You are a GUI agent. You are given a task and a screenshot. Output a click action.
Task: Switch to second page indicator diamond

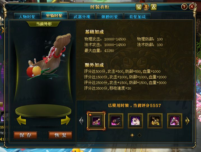(139, 135)
